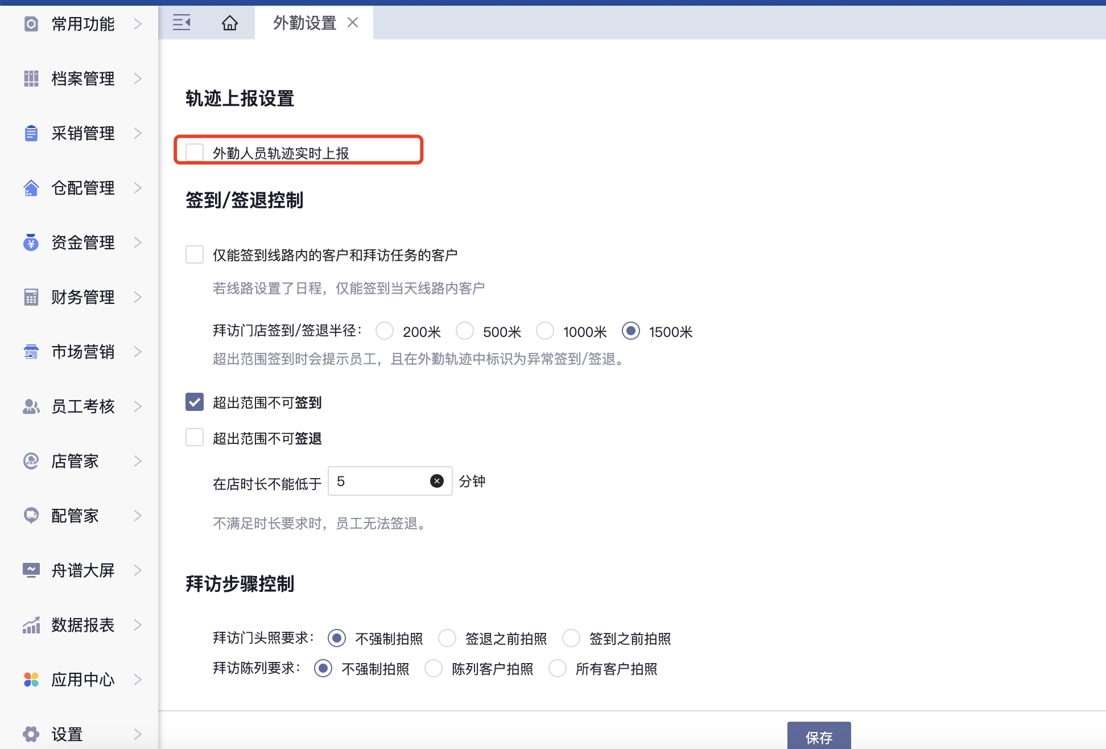Select the 500米 radius radio option
1106x749 pixels.
tap(465, 331)
